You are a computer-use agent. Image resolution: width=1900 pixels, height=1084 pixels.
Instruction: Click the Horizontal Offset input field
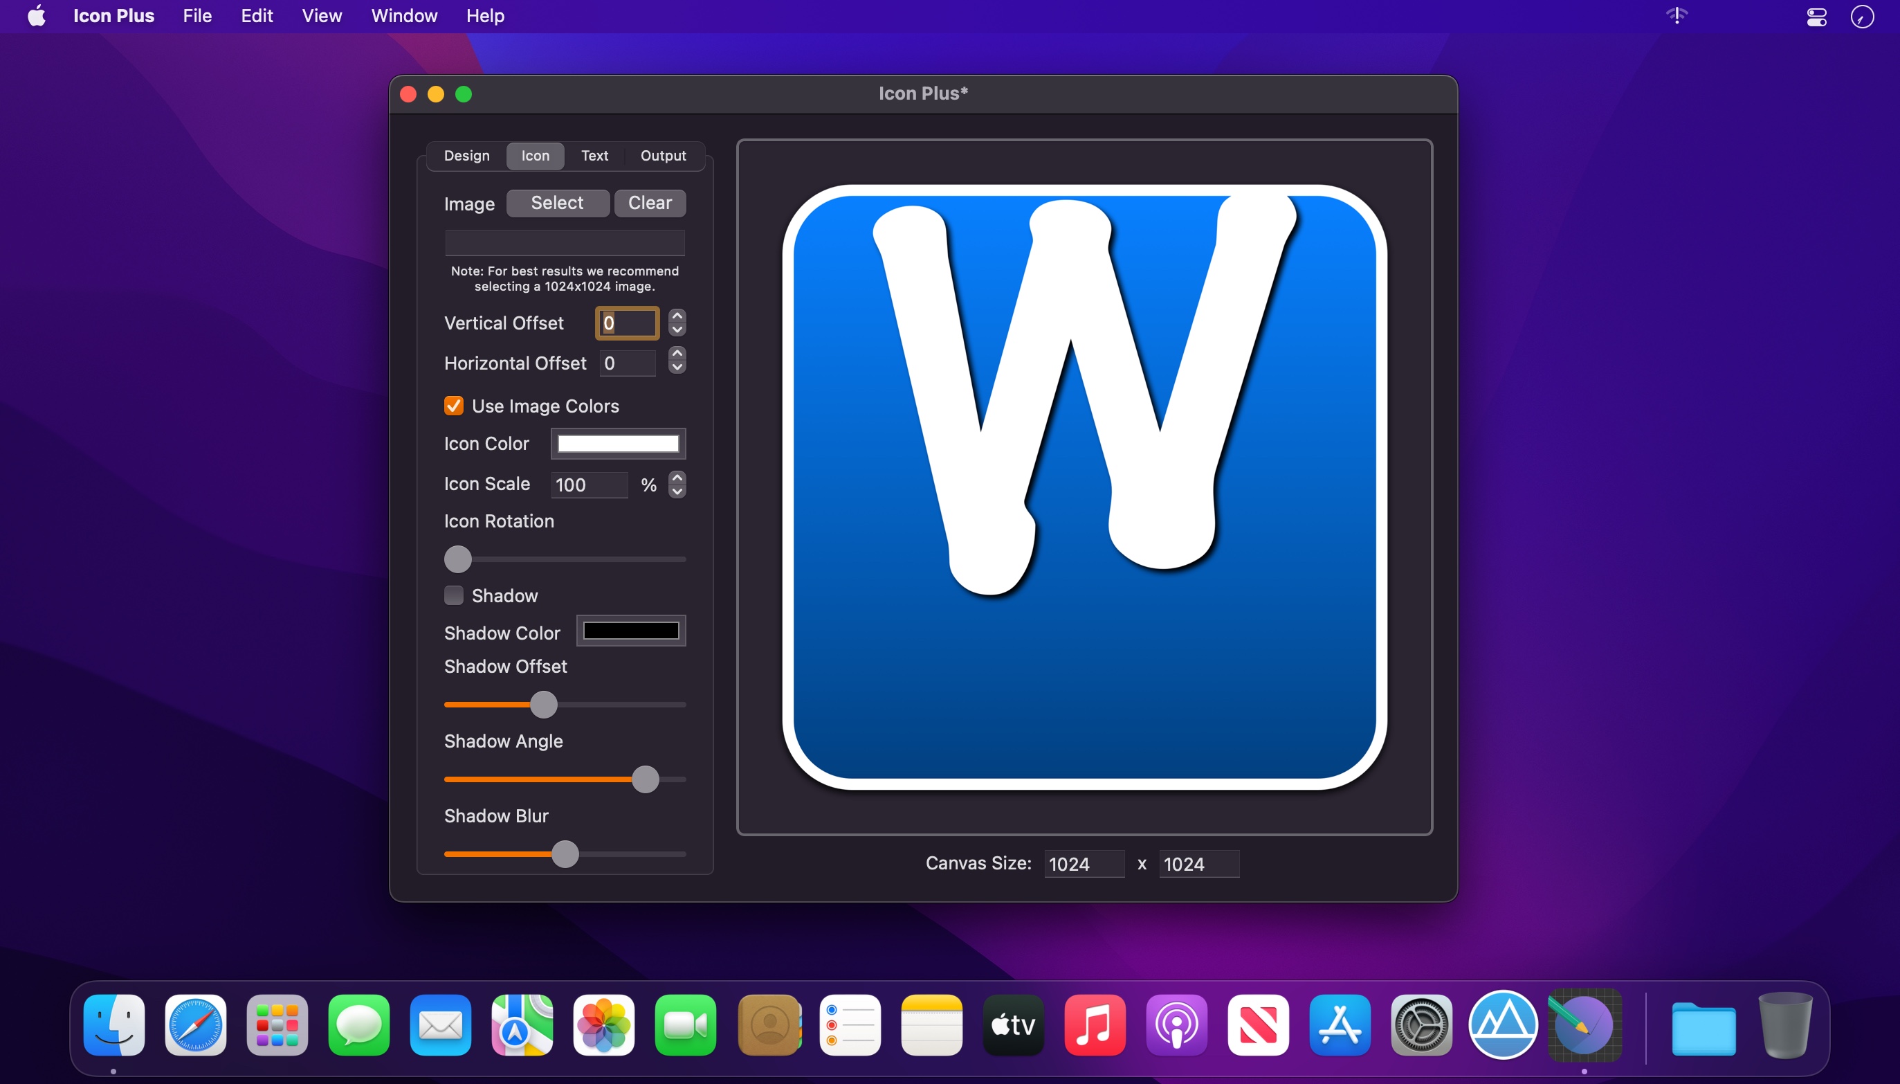(628, 363)
